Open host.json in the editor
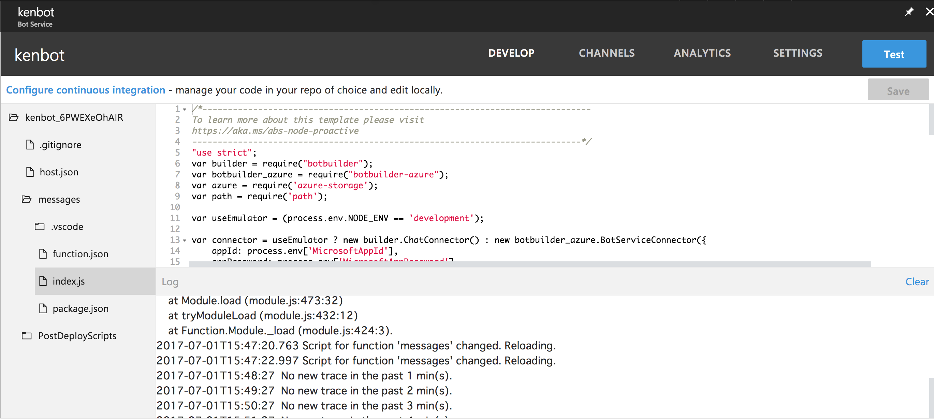Viewport: 934px width, 419px height. tap(59, 172)
